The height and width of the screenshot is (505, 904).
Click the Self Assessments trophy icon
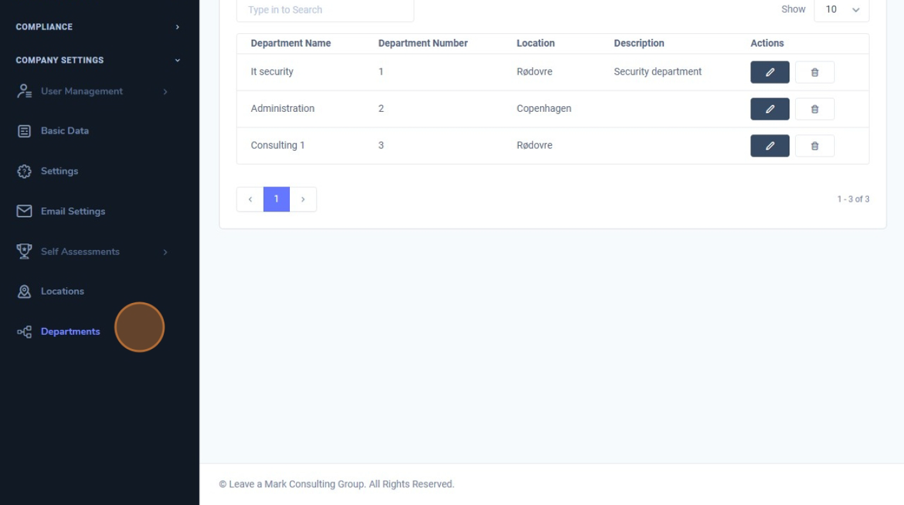click(24, 251)
